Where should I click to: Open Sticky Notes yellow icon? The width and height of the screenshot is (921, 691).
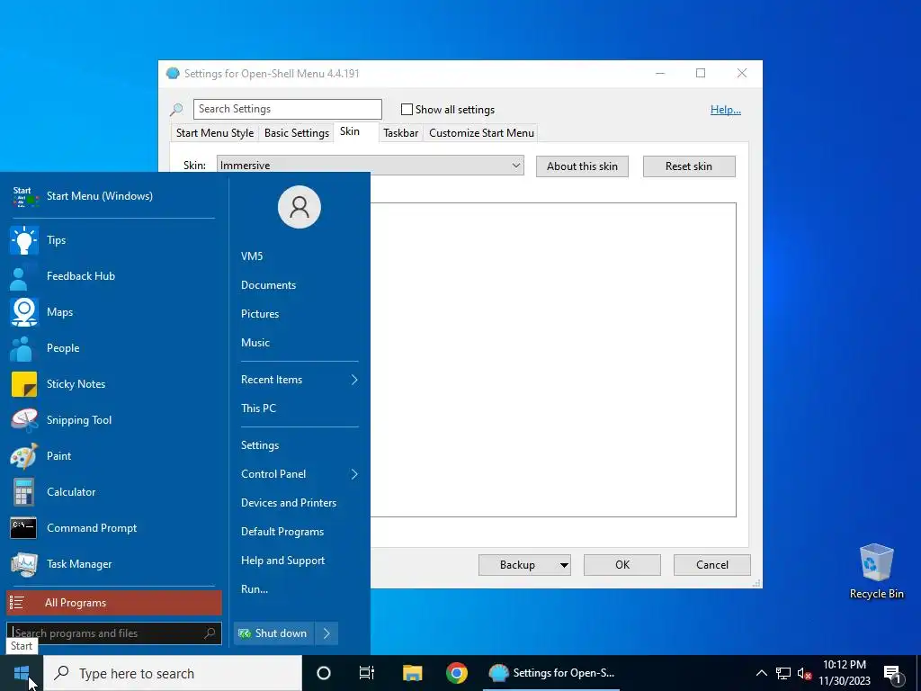click(x=24, y=384)
